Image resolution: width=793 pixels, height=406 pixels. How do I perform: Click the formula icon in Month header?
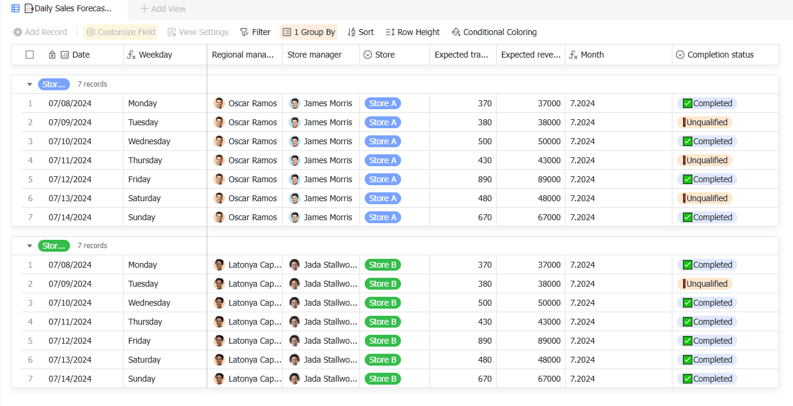click(x=574, y=55)
